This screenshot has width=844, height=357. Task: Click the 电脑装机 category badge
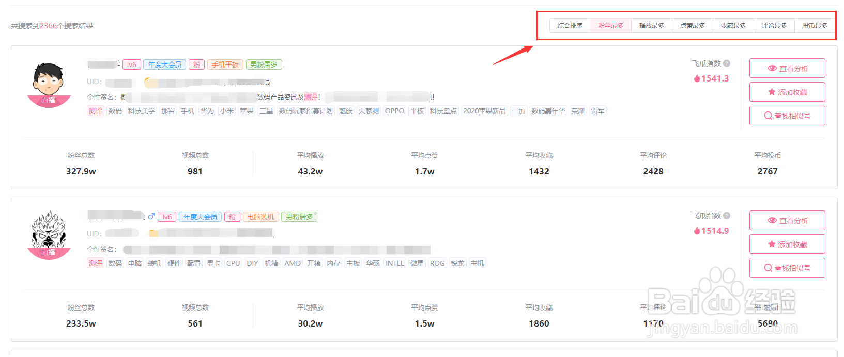(x=260, y=217)
